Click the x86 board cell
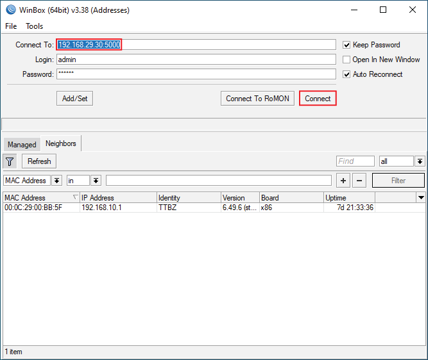Screen dimensions: 428x360 (291, 208)
